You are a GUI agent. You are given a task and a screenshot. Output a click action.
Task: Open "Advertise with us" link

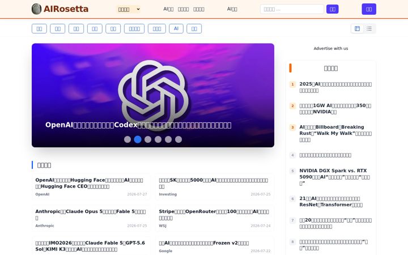[x=331, y=48]
